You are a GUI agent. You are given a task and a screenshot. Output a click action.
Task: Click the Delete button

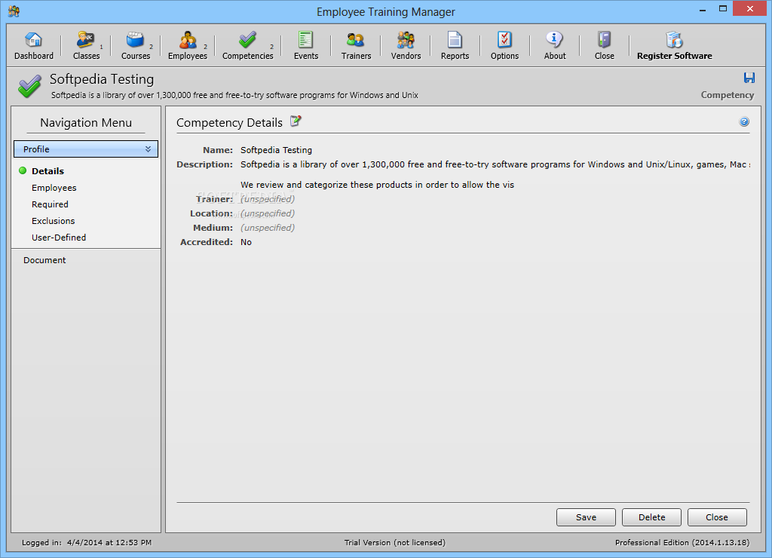651,517
